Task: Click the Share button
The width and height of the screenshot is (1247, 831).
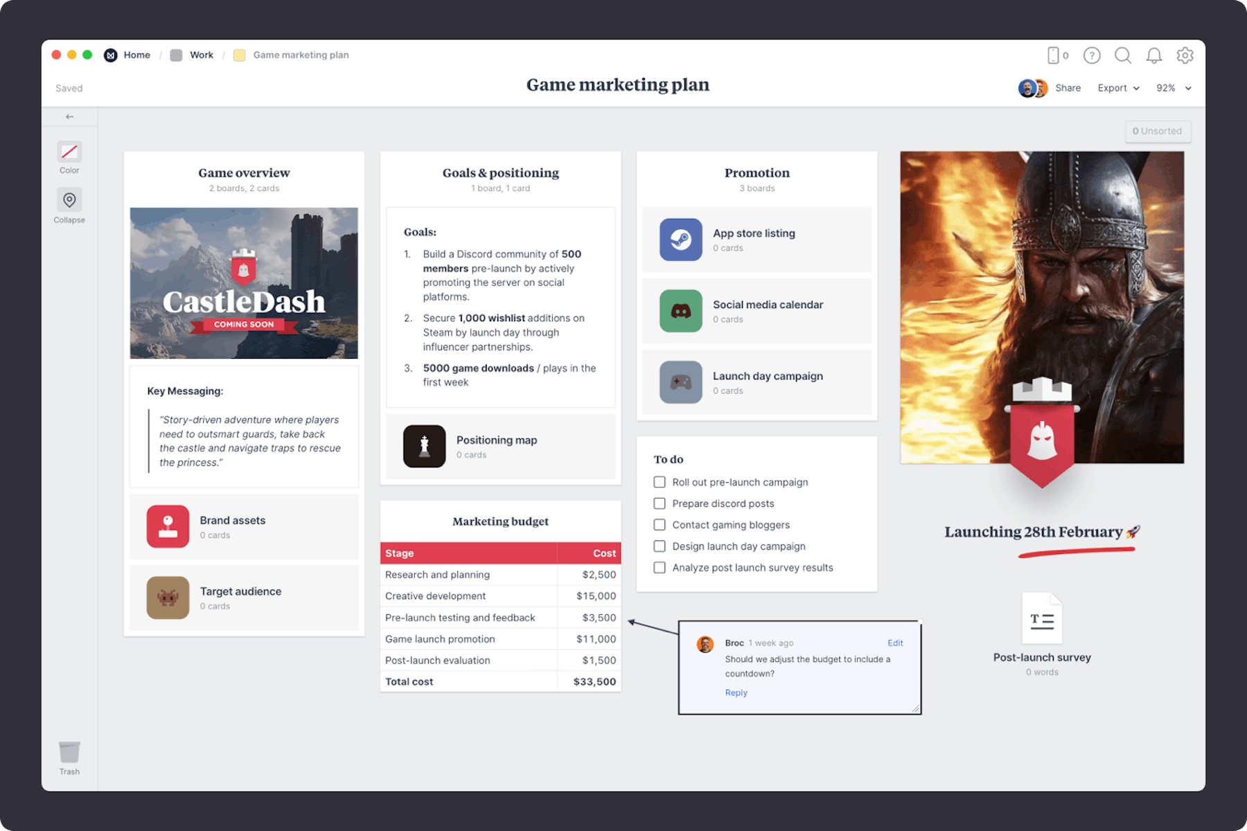Action: point(1068,88)
